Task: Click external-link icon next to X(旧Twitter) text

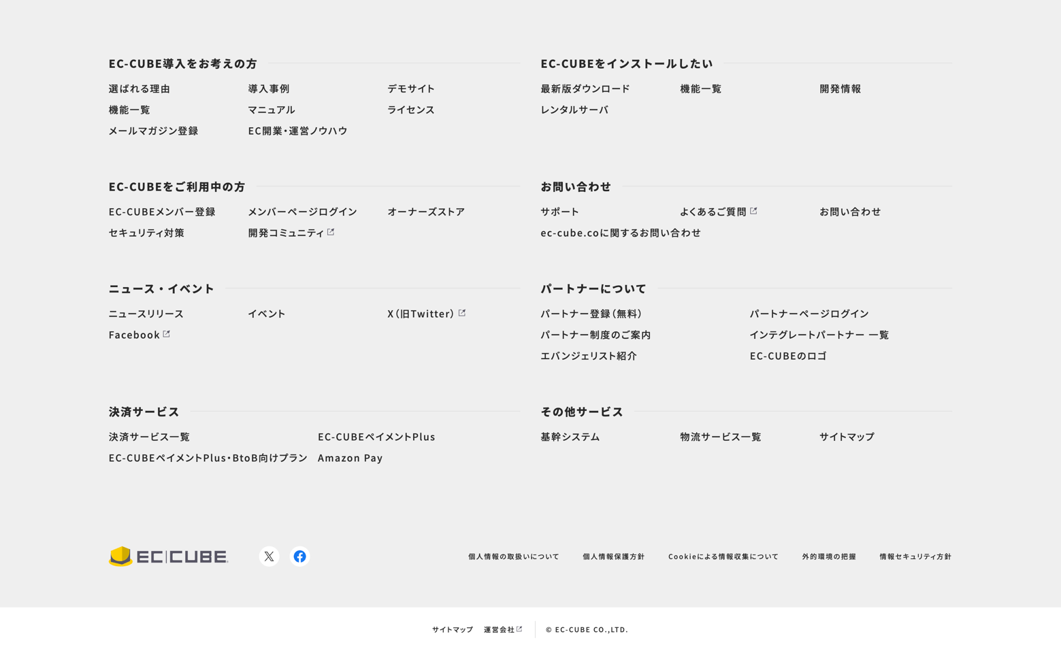Action: tap(462, 313)
